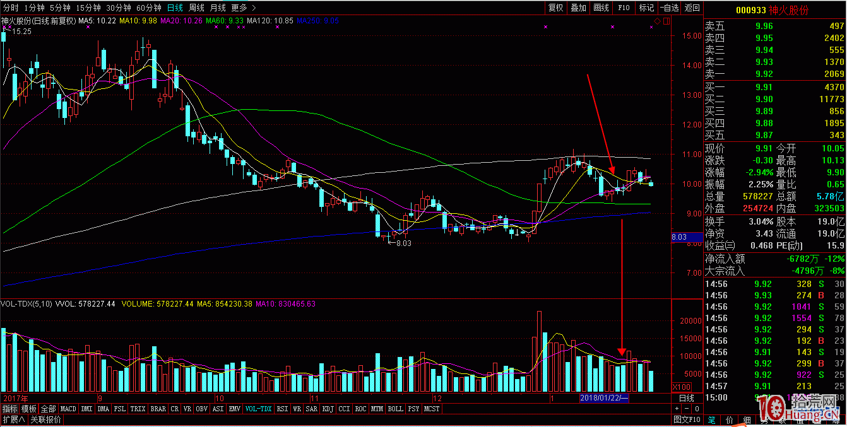847x427 pixels.
Task: Switch indicator to PSY
Action: (x=413, y=409)
